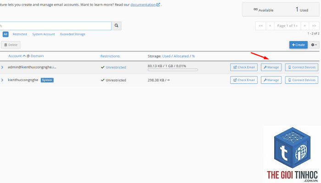
Task: Open the gear settings dropdown
Action: [x=314, y=45]
